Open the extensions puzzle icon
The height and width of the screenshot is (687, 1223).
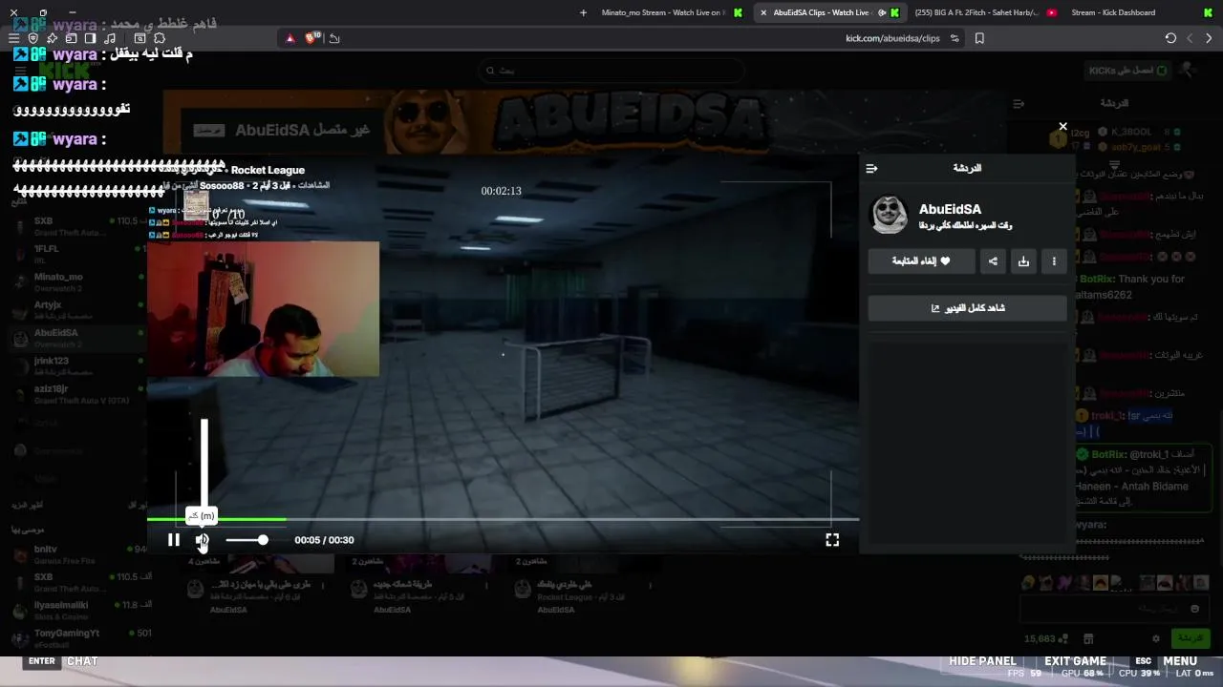(159, 38)
